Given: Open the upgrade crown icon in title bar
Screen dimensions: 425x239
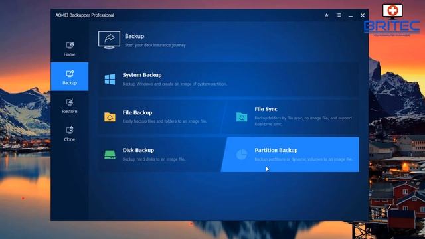Looking at the screenshot, I should point(327,15).
